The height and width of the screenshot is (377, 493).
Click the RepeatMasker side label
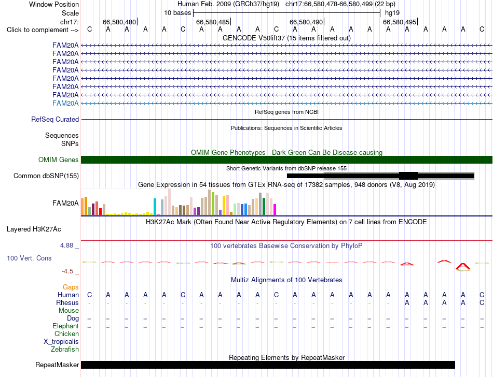coord(57,365)
